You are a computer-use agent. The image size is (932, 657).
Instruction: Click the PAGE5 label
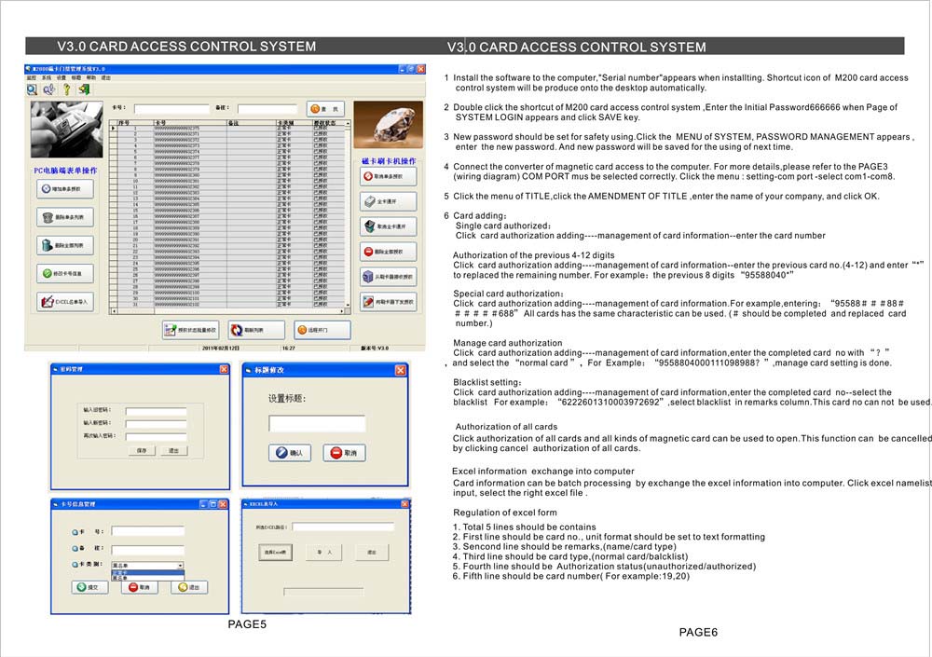(x=247, y=624)
